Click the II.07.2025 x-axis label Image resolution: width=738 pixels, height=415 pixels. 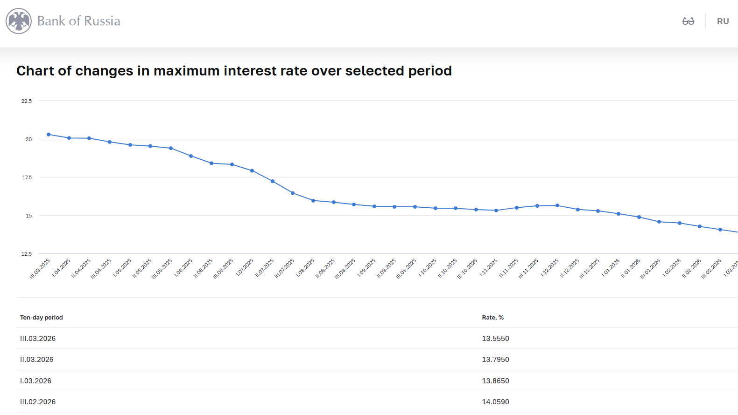point(265,268)
